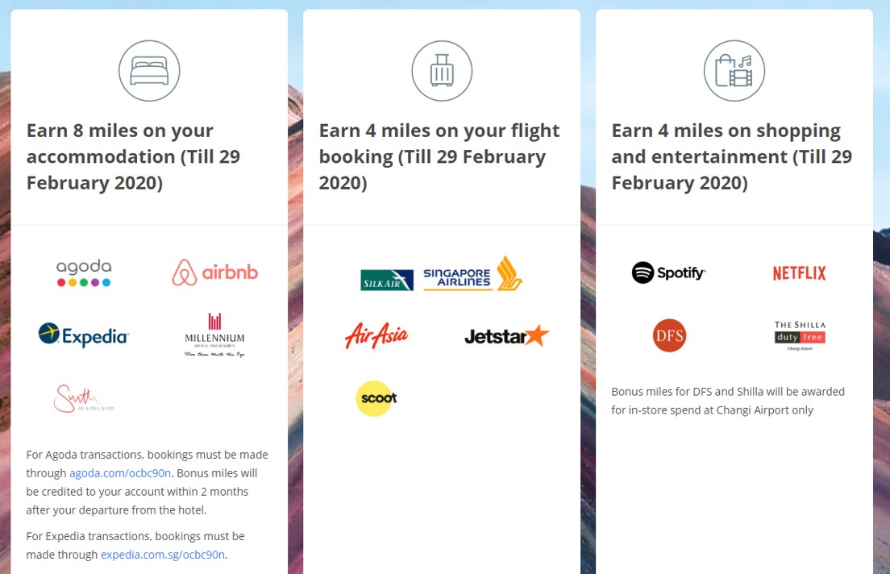
Task: Select the SilkAir logo
Action: 387,281
